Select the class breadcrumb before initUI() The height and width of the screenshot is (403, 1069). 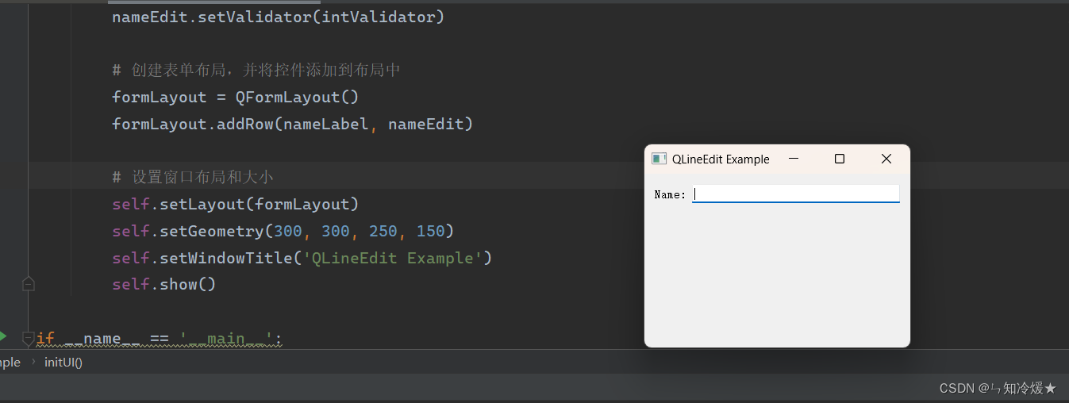(10, 363)
